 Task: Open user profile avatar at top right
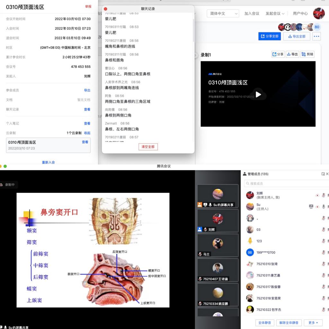coord(319,13)
